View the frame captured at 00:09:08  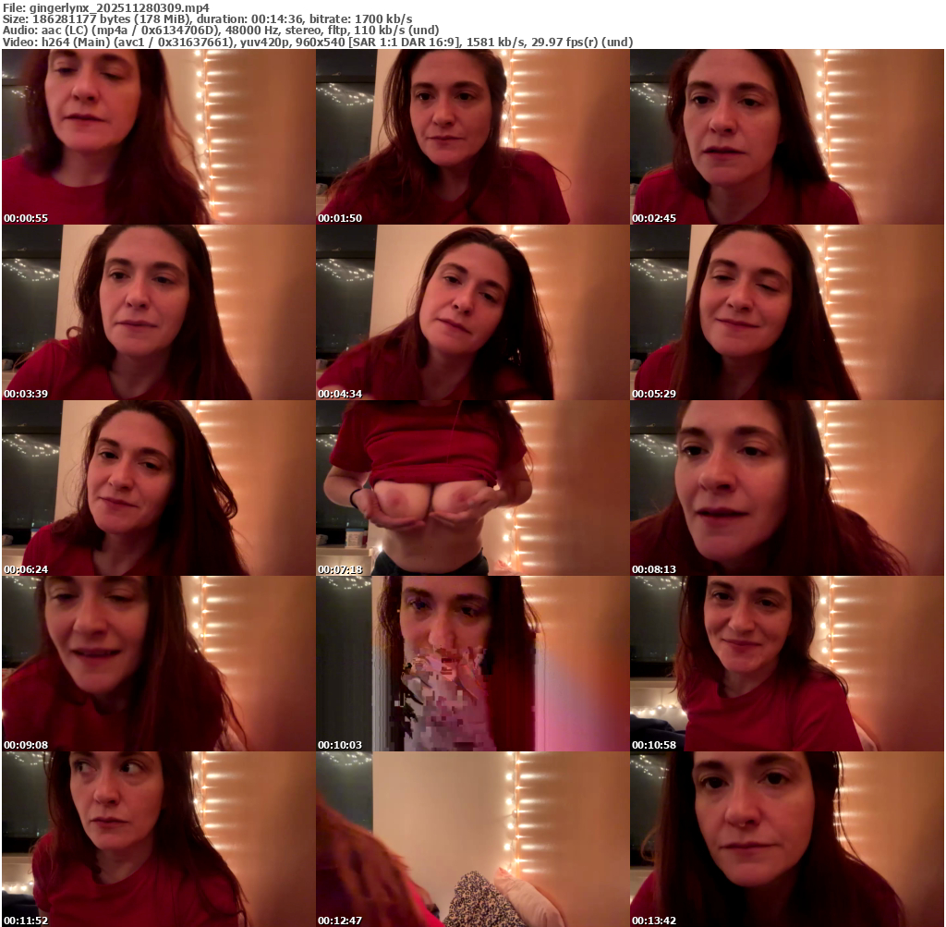tap(158, 664)
